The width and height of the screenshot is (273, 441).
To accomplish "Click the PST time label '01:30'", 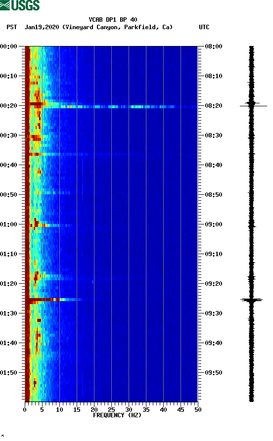I will coord(8,313).
